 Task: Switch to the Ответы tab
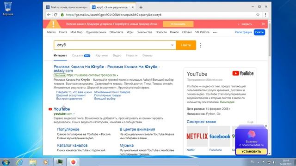pyautogui.click(x=148, y=55)
